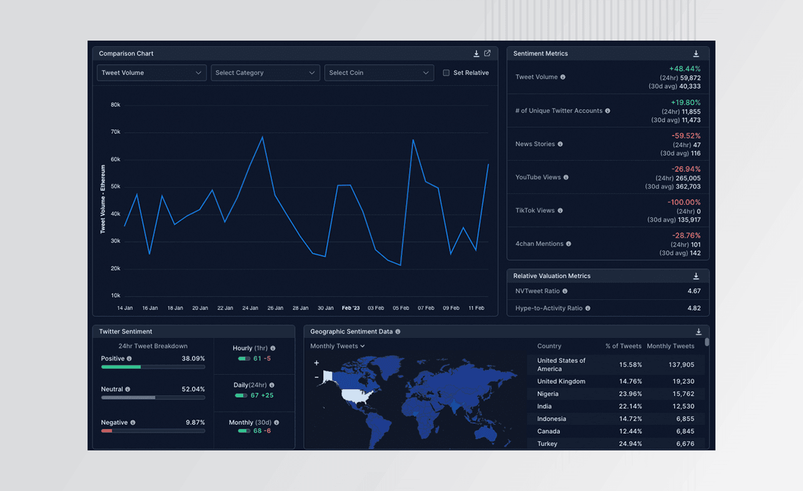Click the -59.52% News Stories change

pos(686,136)
